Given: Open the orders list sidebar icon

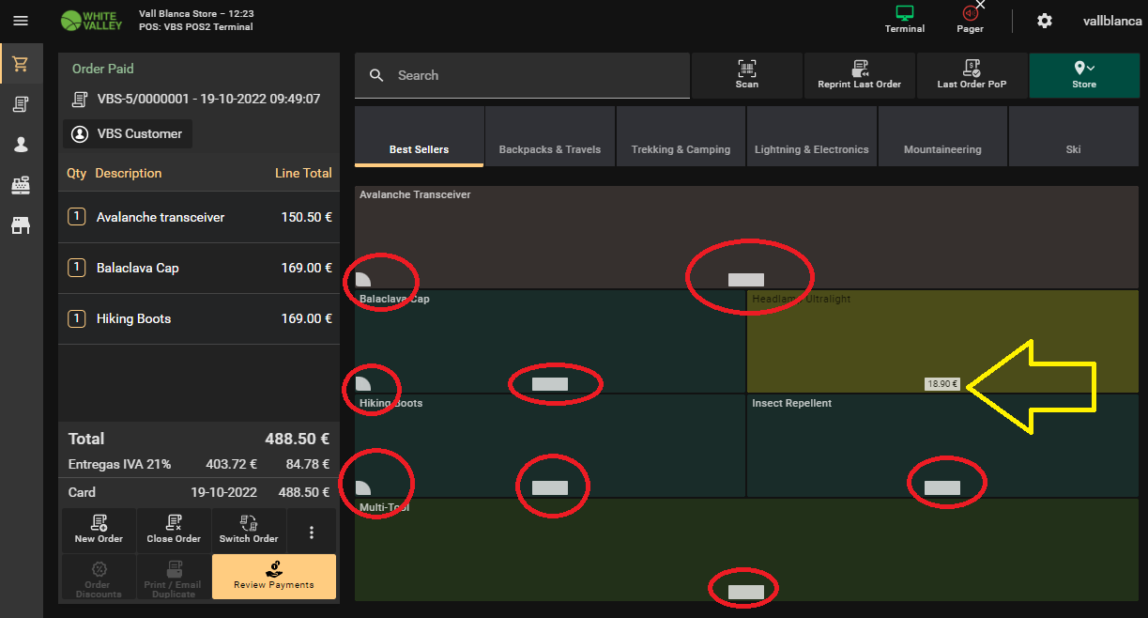Looking at the screenshot, I should [x=21, y=104].
